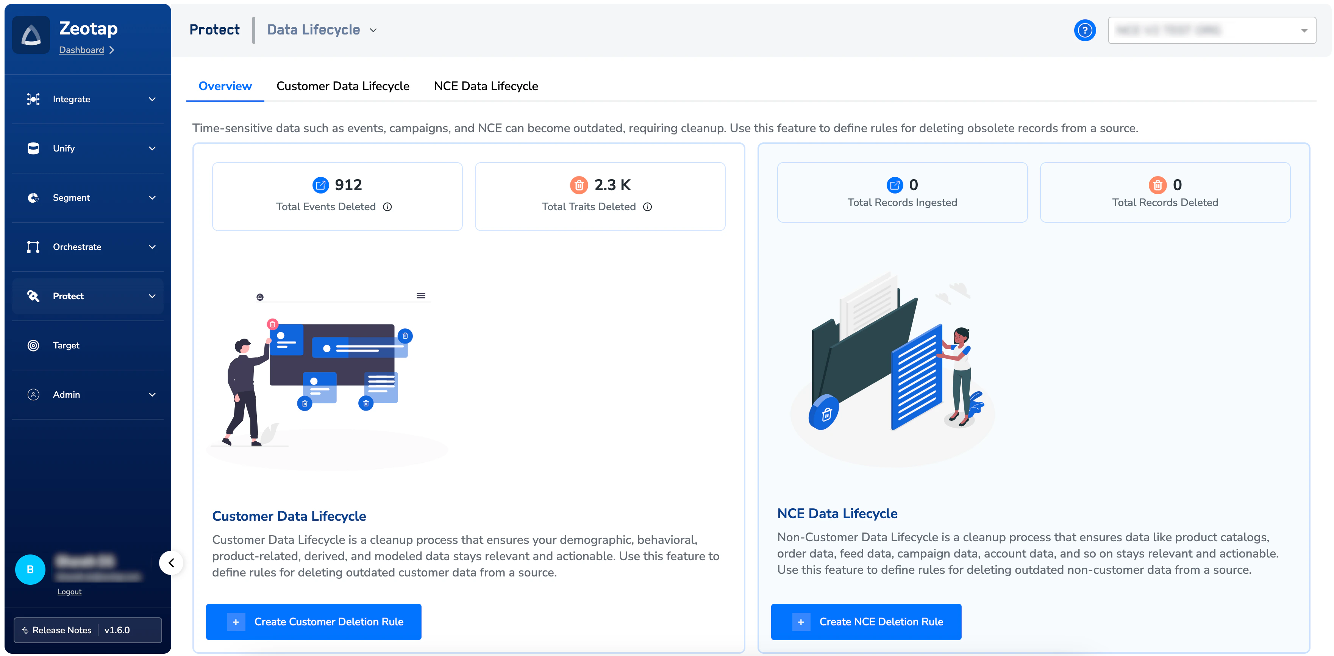The height and width of the screenshot is (656, 1334).
Task: Click Create Customer Deletion Rule button
Action: [314, 622]
